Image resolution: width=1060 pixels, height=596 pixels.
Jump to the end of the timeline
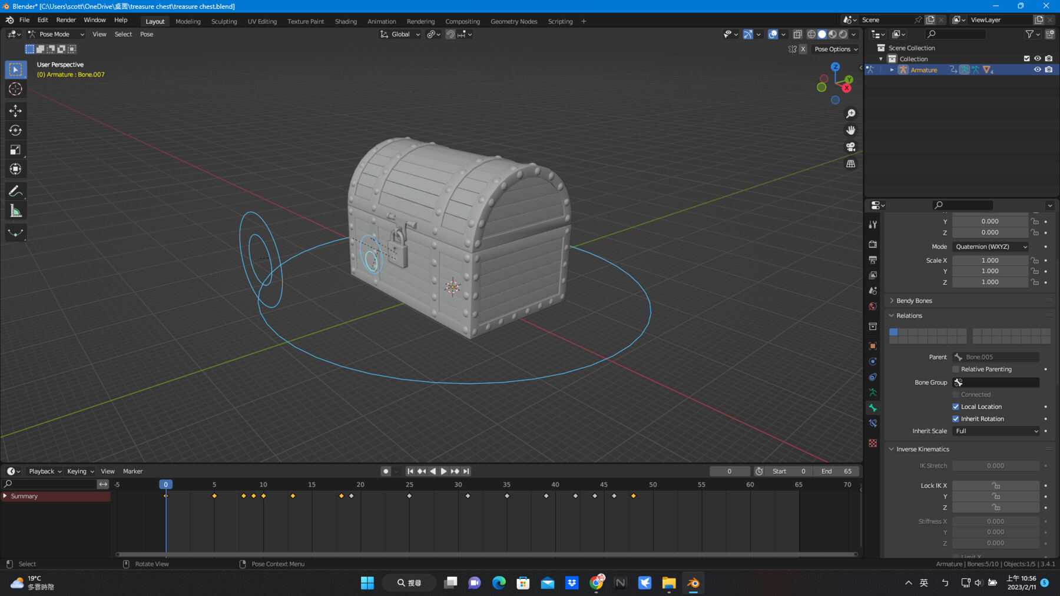tap(466, 471)
